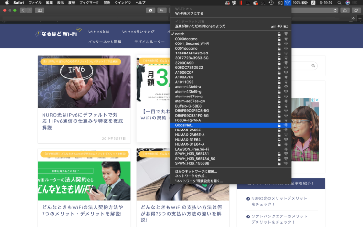Open どんなときもWiFi支払い方法 article title

tap(181, 214)
